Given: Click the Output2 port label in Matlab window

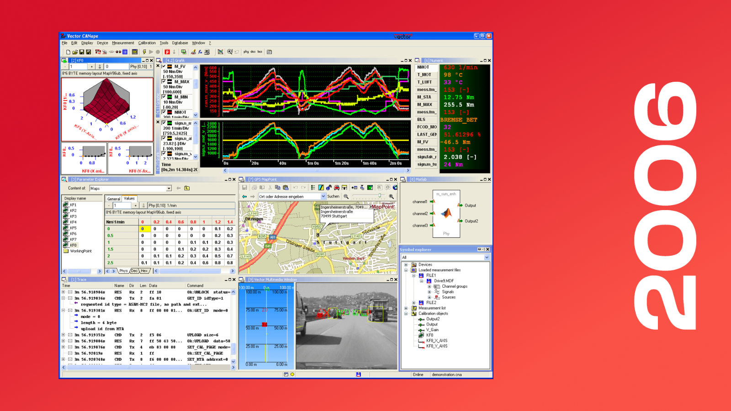Looking at the screenshot, I should click(471, 221).
